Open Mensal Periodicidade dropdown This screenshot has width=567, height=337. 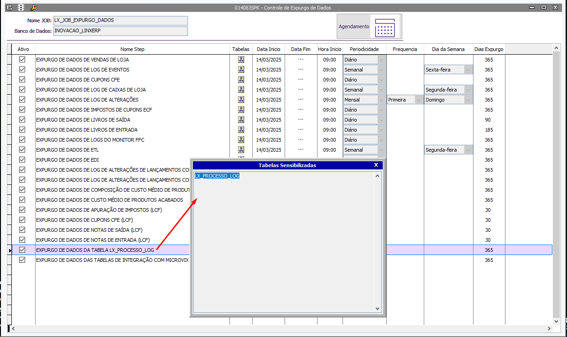pyautogui.click(x=381, y=100)
